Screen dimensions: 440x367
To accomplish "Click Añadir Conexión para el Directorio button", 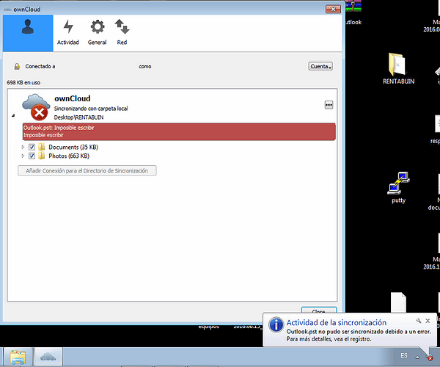I will (87, 171).
